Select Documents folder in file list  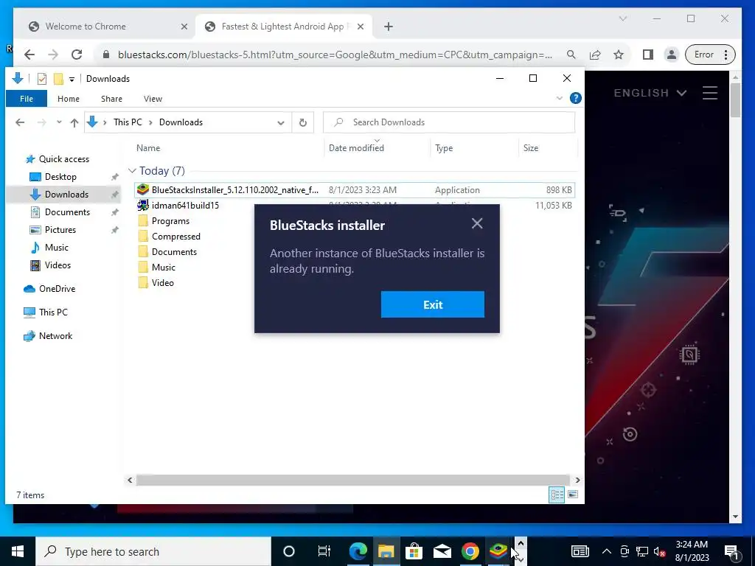(174, 252)
